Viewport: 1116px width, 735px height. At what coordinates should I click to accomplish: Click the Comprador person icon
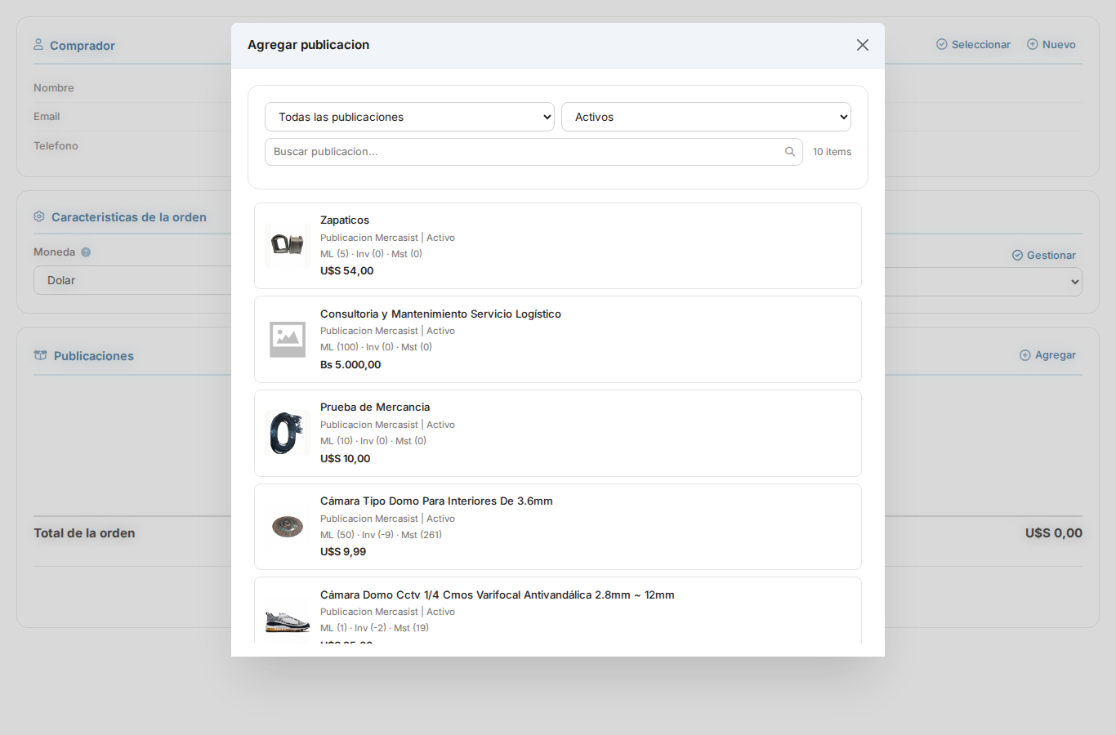38,45
